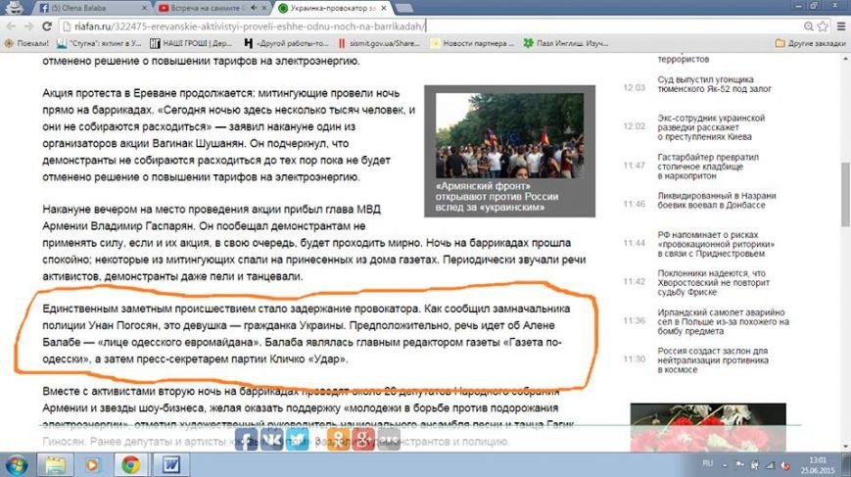Share article via VK icon
Viewport: 851px width, 477px height.
(x=272, y=439)
